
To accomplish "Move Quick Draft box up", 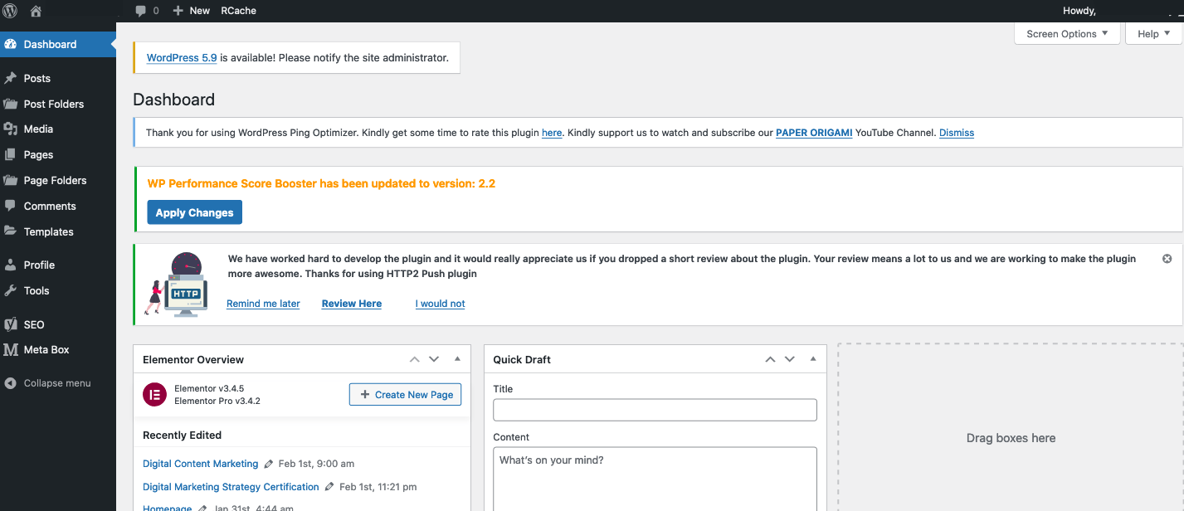I will pyautogui.click(x=770, y=359).
